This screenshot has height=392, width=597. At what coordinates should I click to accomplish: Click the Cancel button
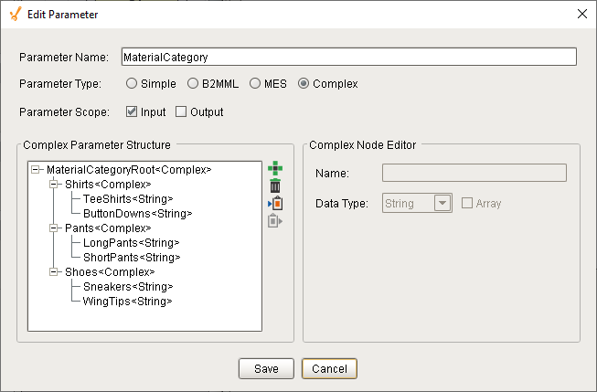(329, 368)
